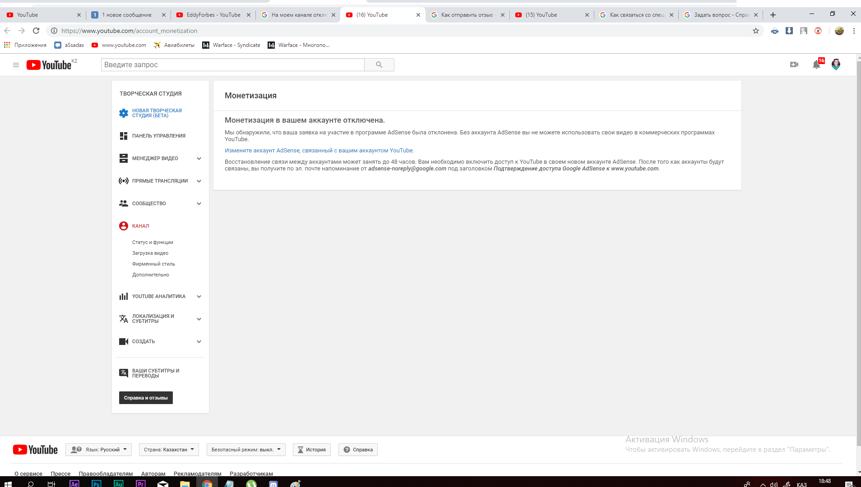Click the localization translate icon

124,319
